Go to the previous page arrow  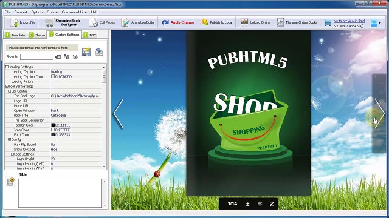click(x=119, y=113)
